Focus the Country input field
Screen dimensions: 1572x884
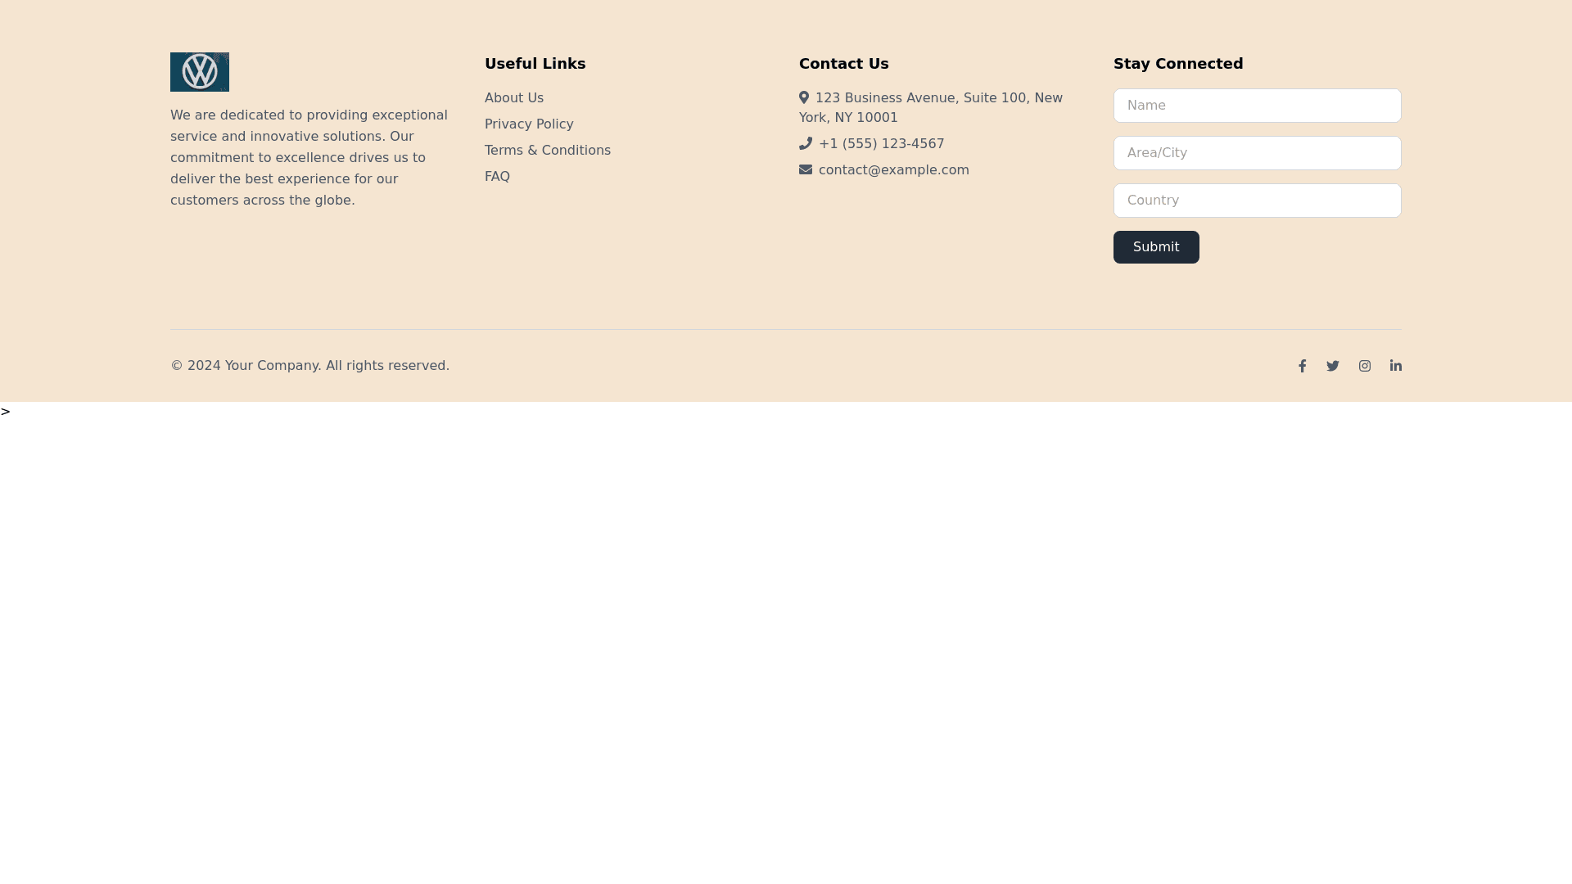pyautogui.click(x=1257, y=201)
